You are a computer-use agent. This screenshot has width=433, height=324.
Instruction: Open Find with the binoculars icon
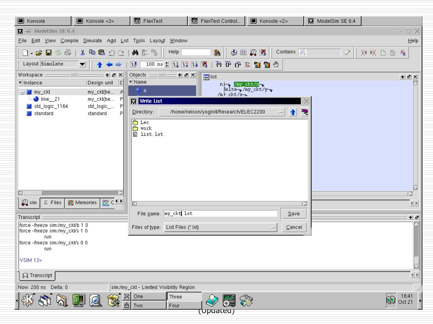135,52
